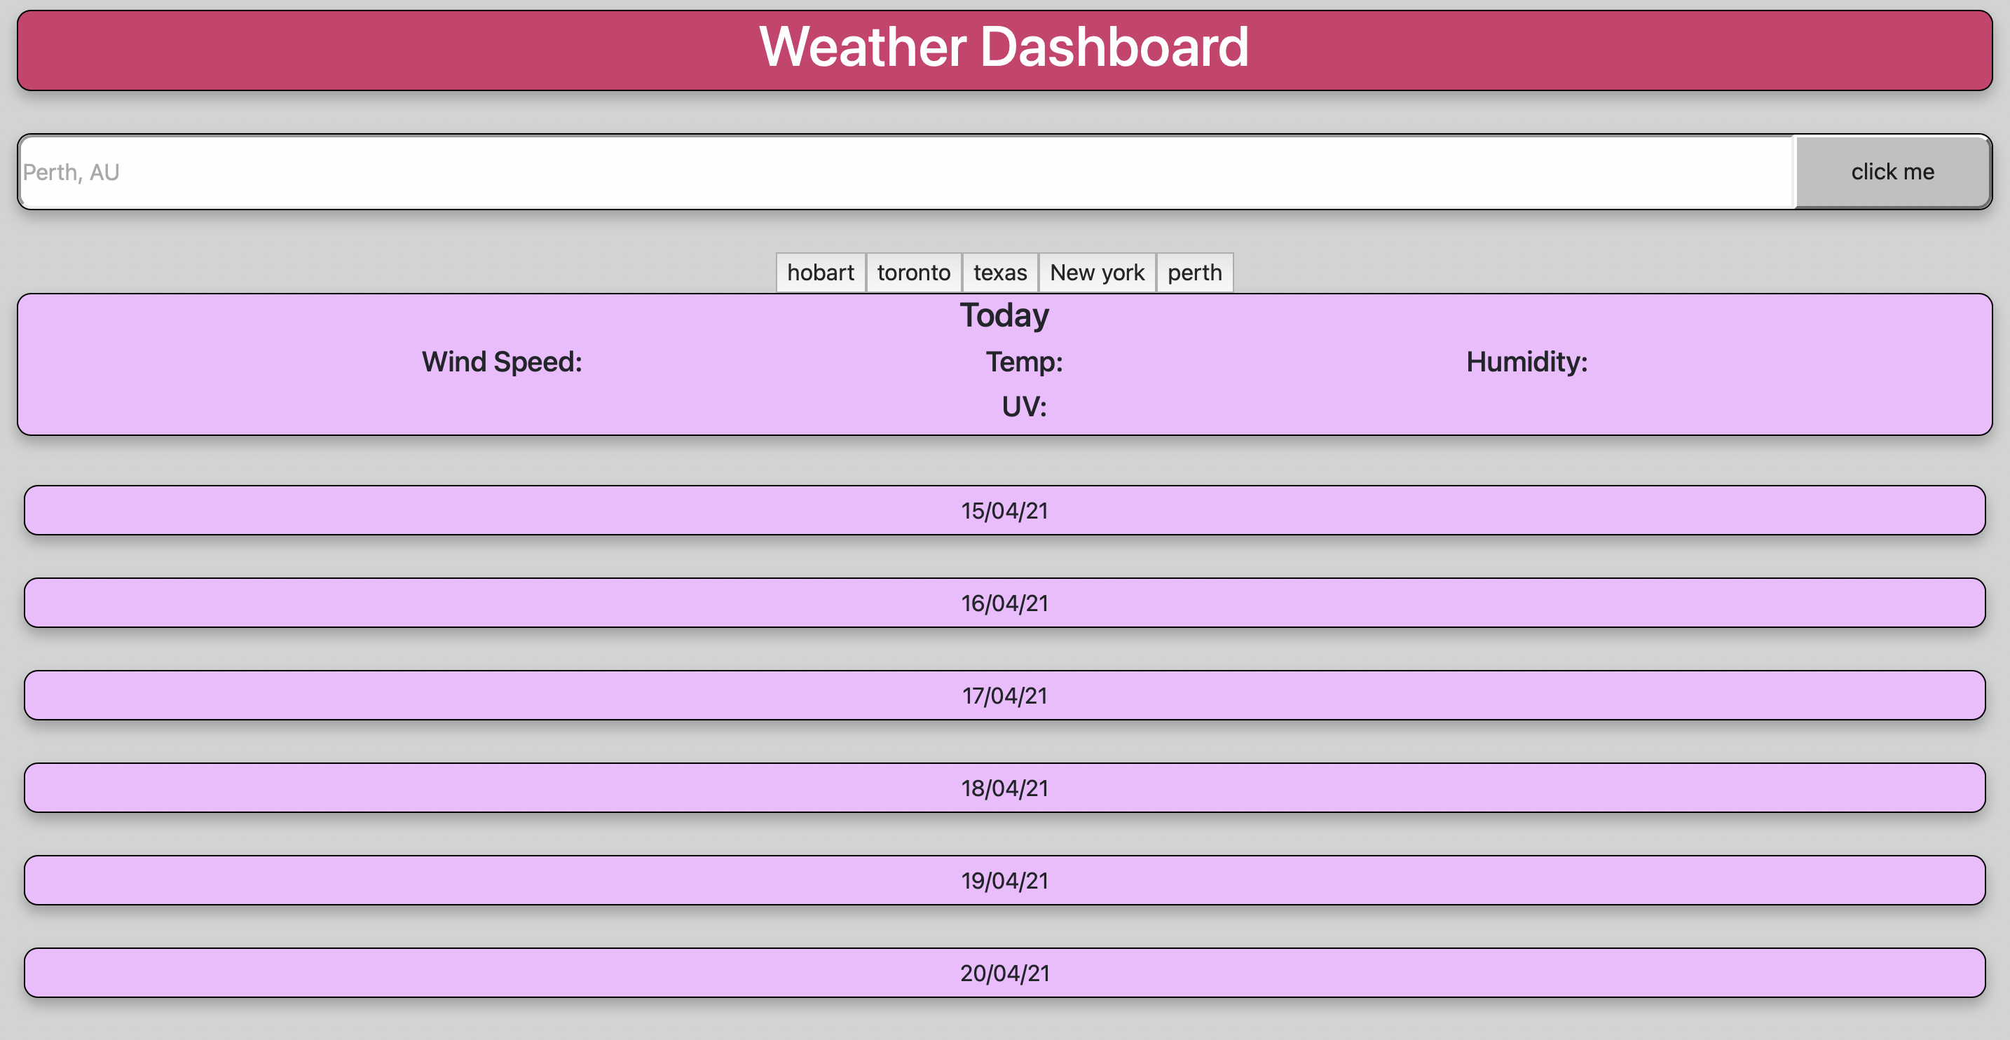This screenshot has width=2010, height=1040.
Task: Click the UV label in Today card
Action: [x=1023, y=405]
